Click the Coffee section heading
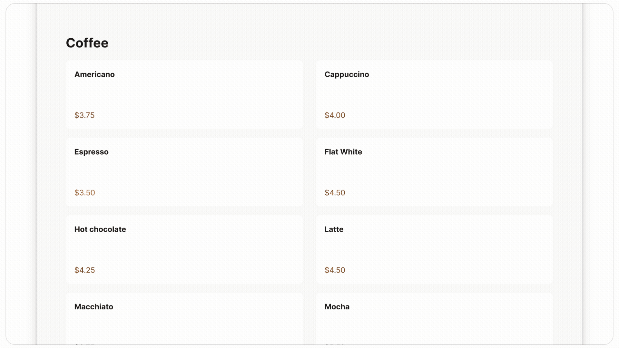The width and height of the screenshot is (619, 348). tap(87, 43)
